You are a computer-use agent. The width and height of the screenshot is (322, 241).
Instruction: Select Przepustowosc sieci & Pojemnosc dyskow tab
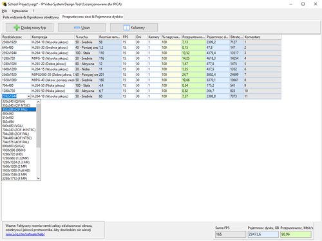(x=93, y=17)
